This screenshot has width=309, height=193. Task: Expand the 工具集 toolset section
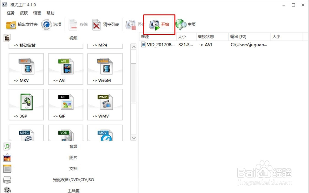click(73, 190)
